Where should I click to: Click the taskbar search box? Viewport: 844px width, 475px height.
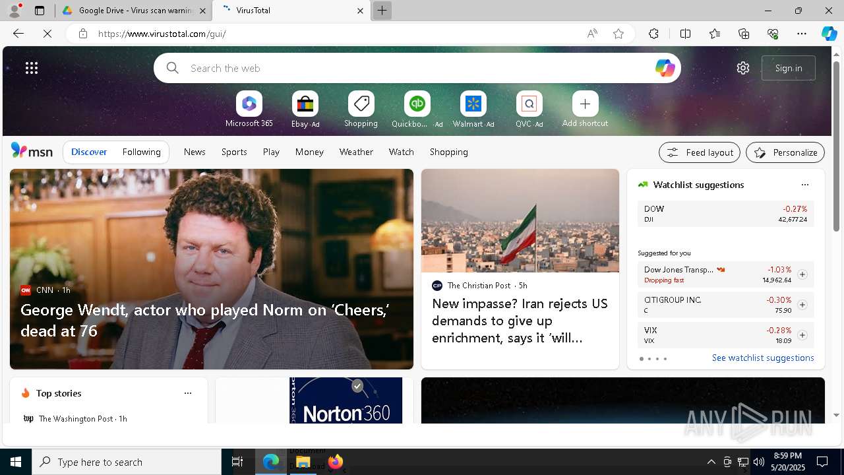point(127,462)
